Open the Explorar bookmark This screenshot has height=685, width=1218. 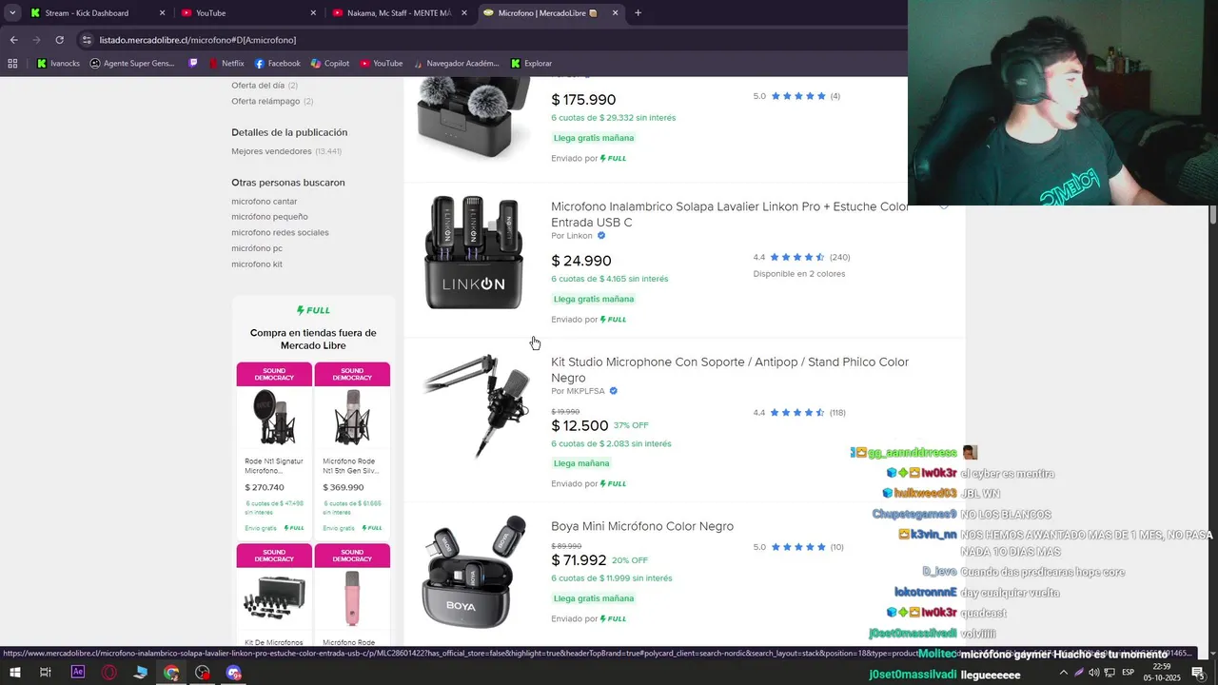531,64
